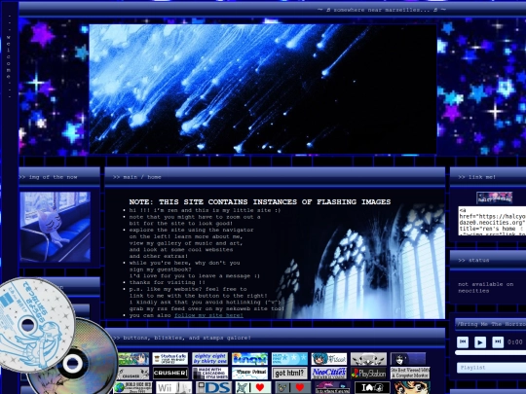The width and height of the screenshot is (526, 394).
Task: Click the link code text box
Action: pos(492,221)
